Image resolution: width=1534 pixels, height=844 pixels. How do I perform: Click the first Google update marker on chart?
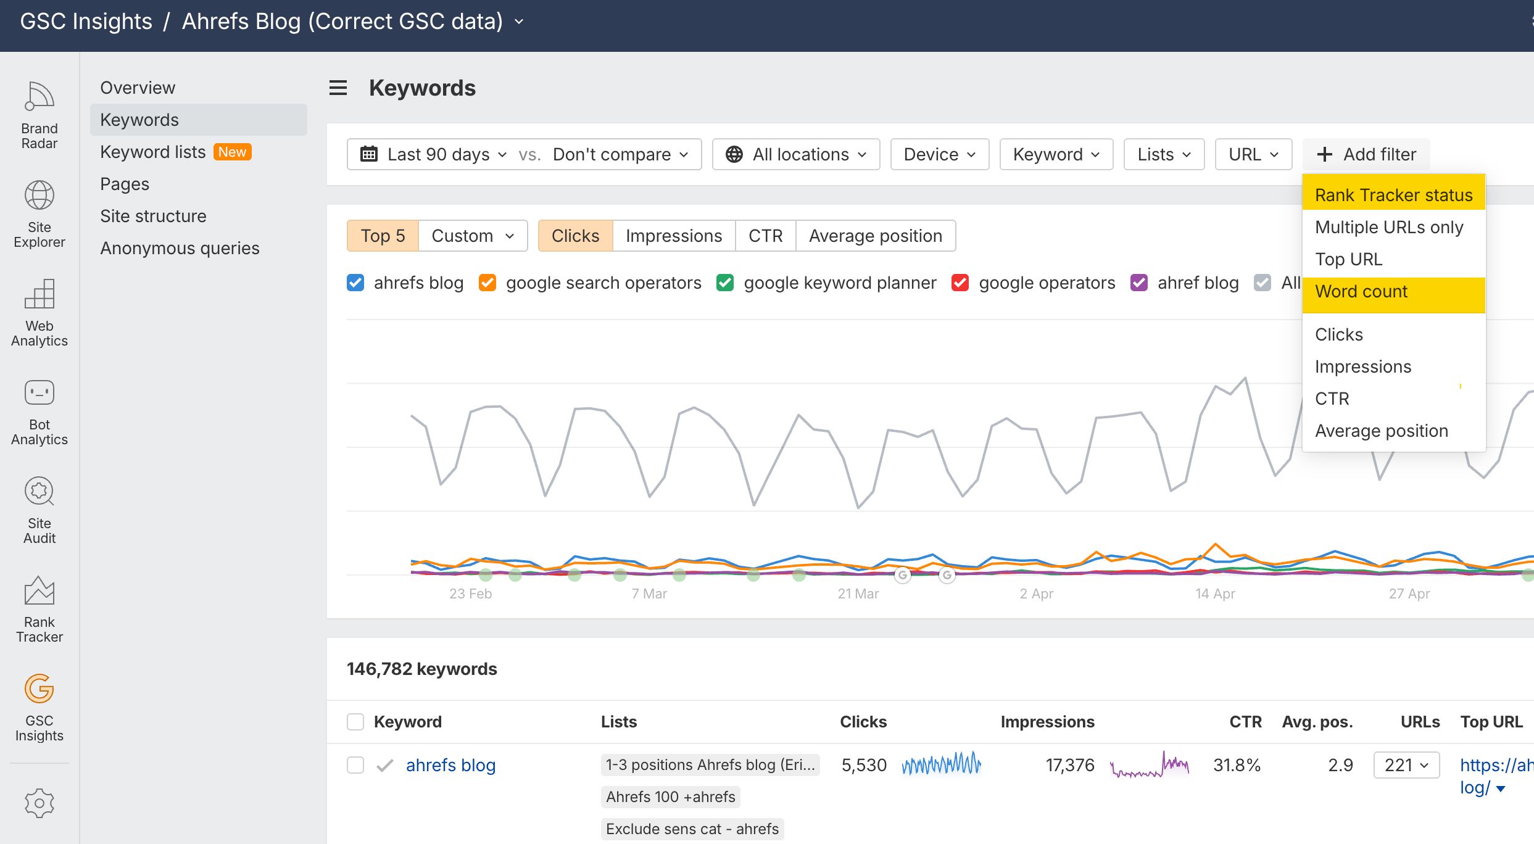903,575
